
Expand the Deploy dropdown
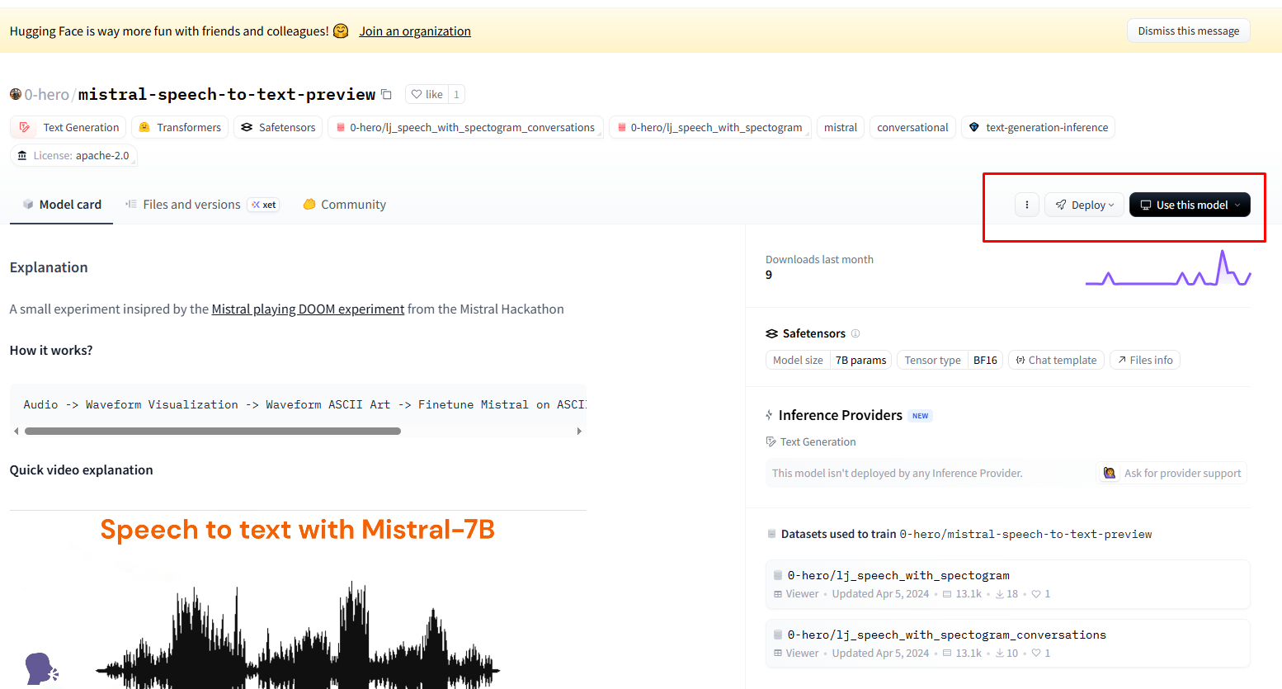[1084, 205]
